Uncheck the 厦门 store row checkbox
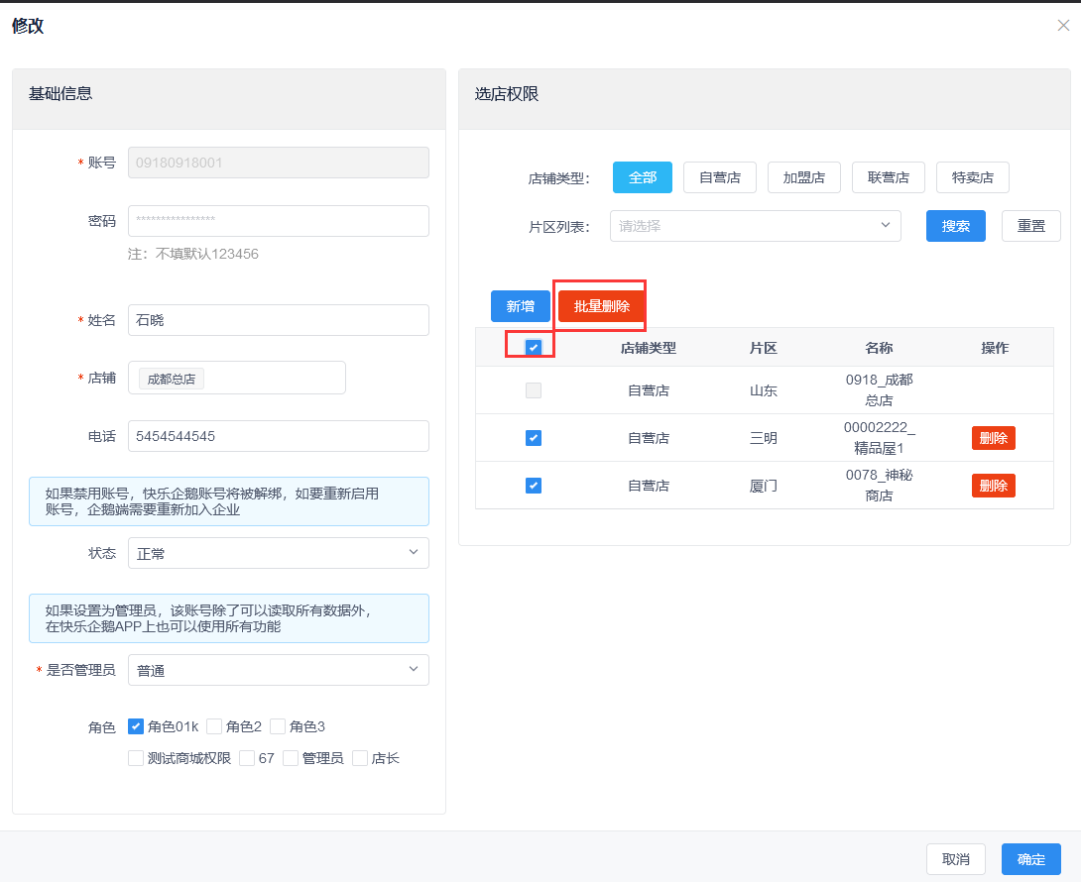Viewport: 1081px width, 882px height. pos(534,486)
